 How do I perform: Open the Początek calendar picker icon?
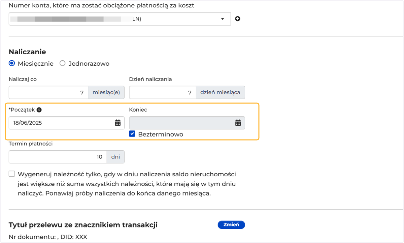point(118,123)
